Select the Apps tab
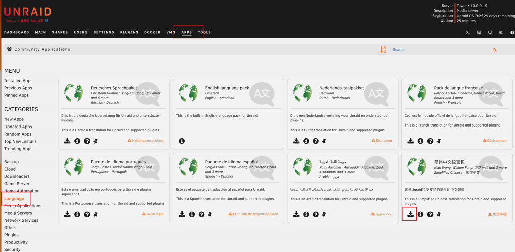Screen dimensions: 515x252 tap(187, 32)
